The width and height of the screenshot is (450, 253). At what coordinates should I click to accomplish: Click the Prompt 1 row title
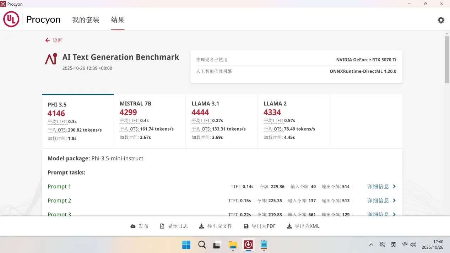click(59, 186)
